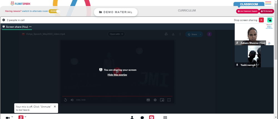Open Live Classroom Support
This screenshot has width=278, height=119.
[247, 11]
